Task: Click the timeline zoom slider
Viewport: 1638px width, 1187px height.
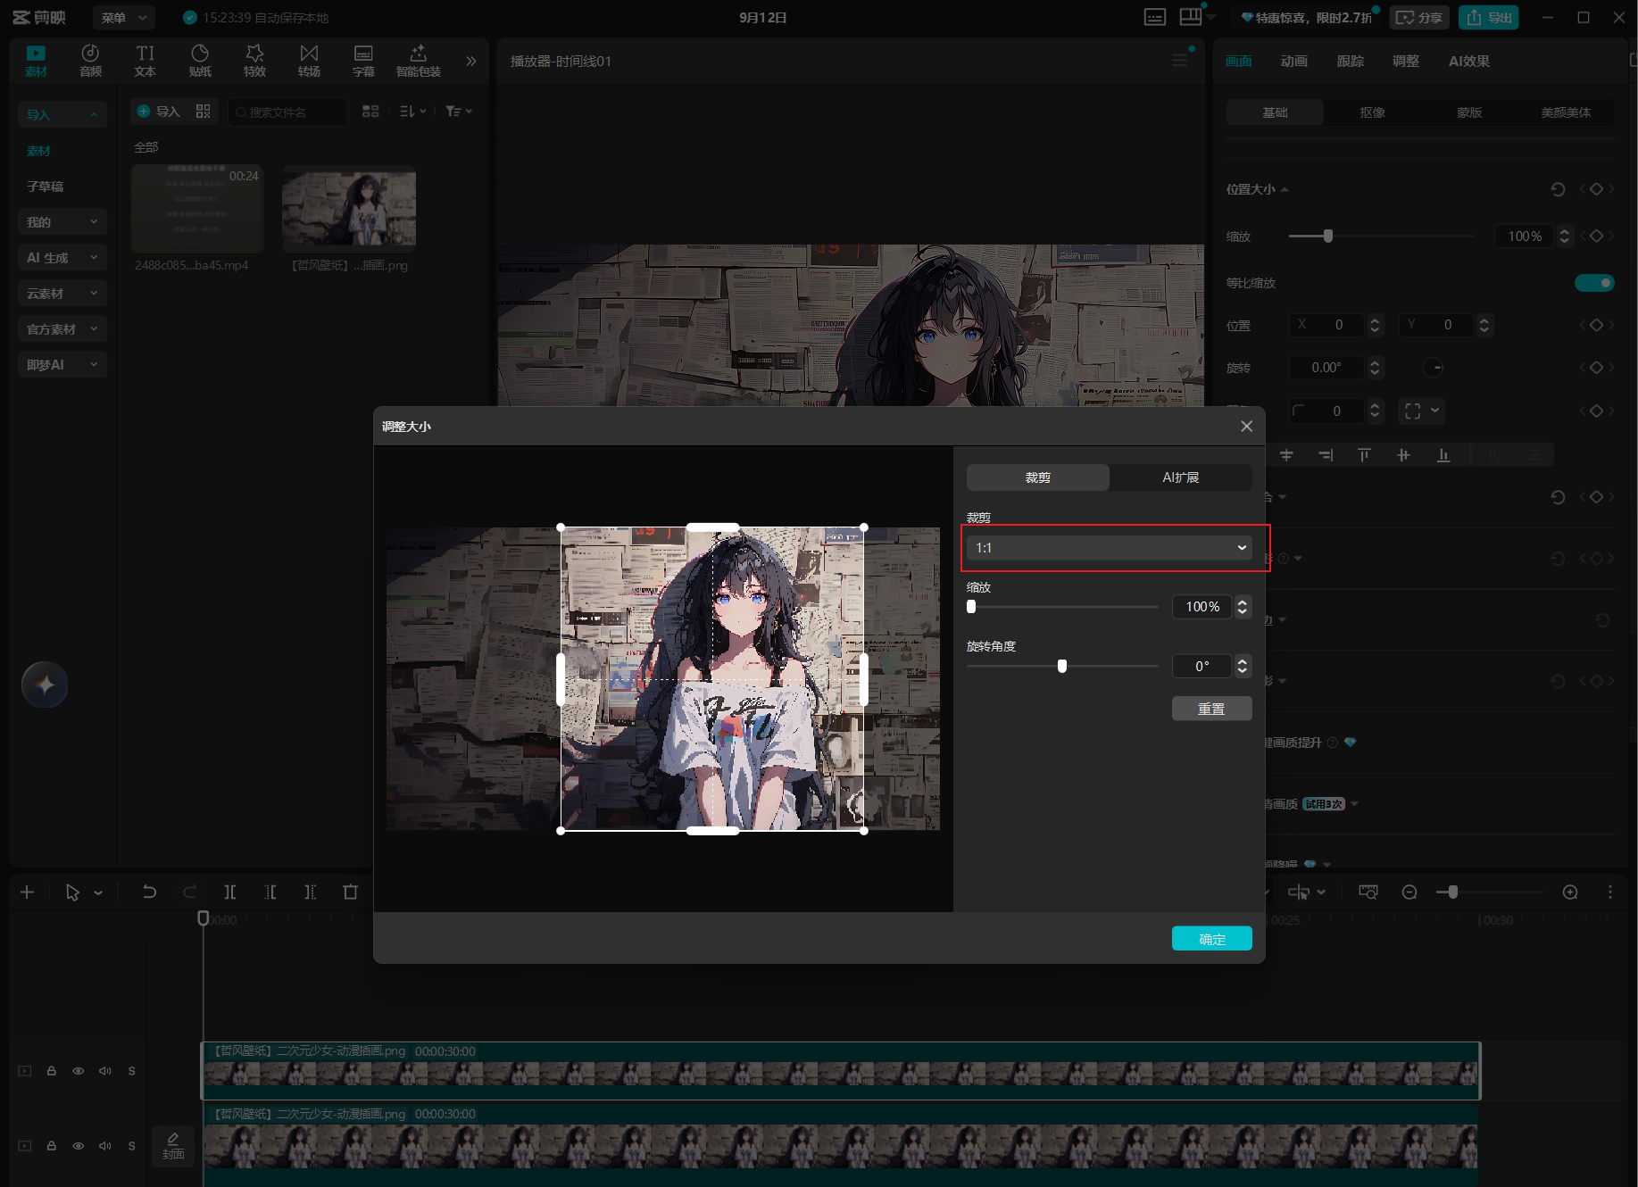Action: (x=1489, y=892)
